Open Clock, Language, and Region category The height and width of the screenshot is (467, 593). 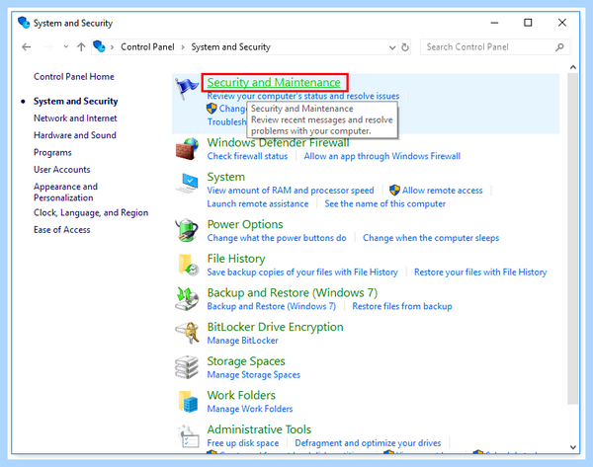point(91,212)
